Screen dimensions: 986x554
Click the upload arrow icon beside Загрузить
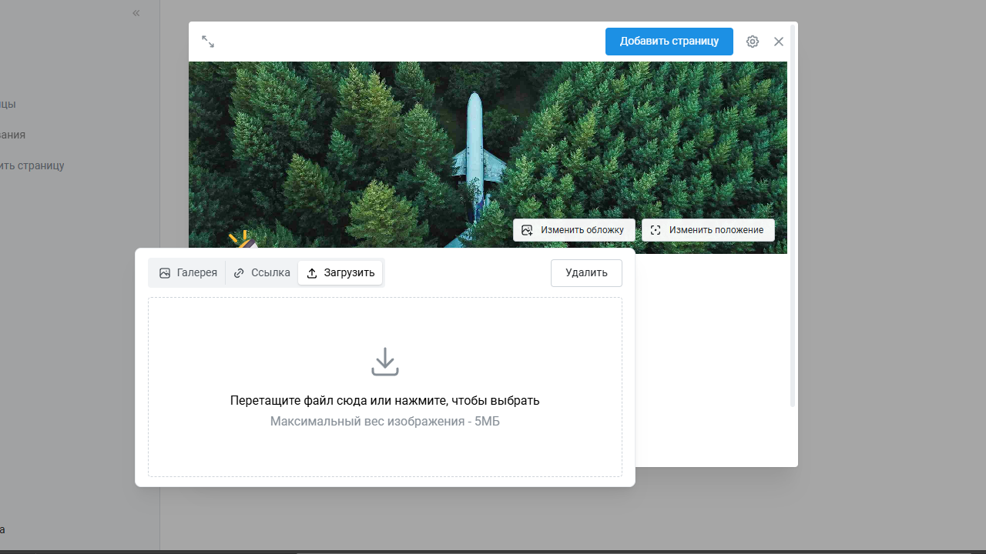point(312,273)
